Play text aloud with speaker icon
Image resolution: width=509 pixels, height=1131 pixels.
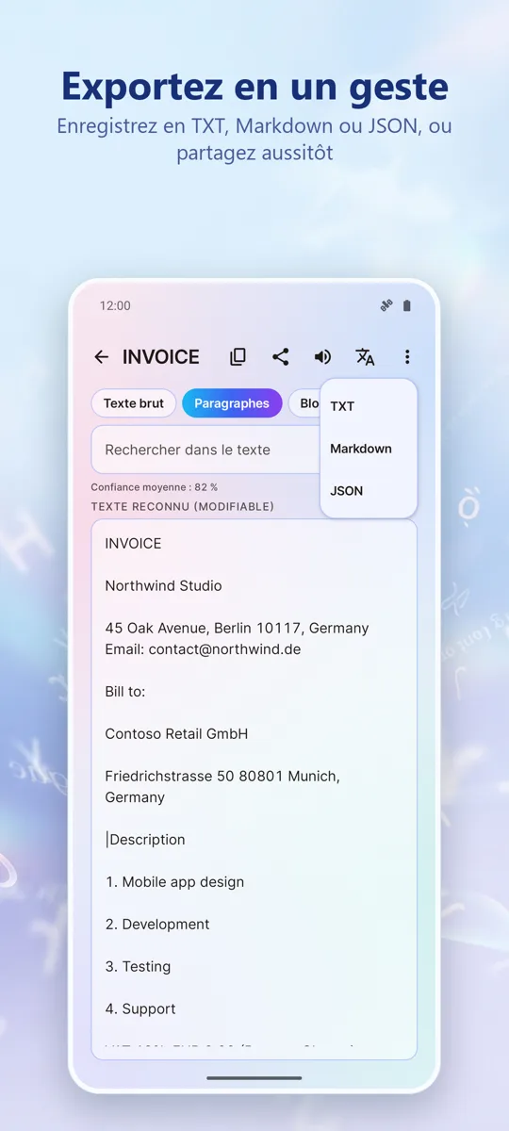322,357
